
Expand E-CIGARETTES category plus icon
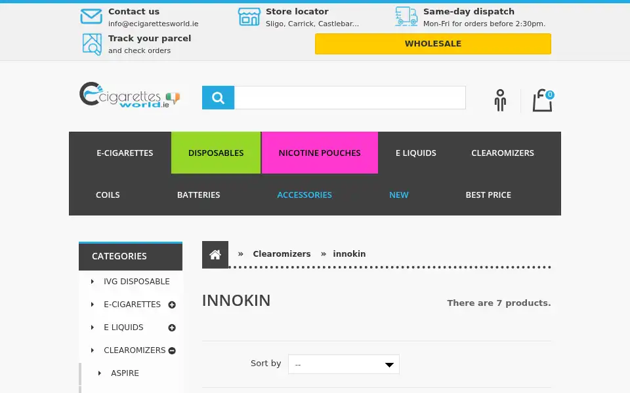pyautogui.click(x=172, y=305)
